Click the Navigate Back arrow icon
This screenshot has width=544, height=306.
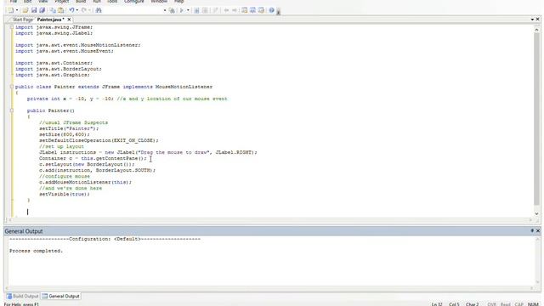[226, 10]
